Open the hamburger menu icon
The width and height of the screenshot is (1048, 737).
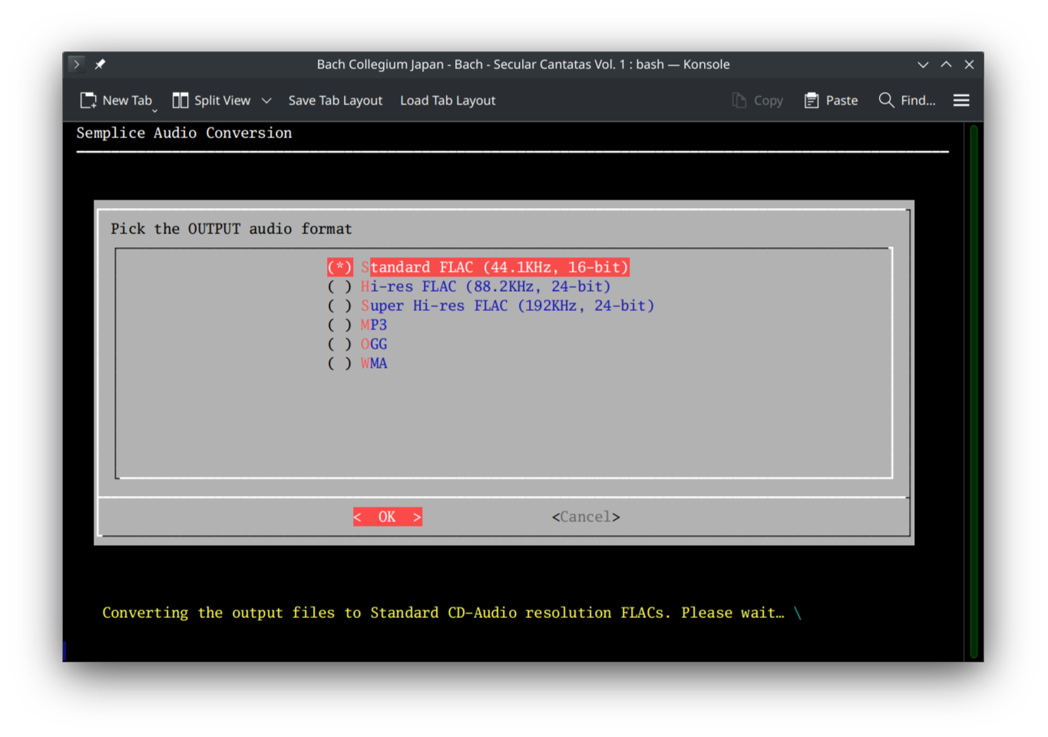pyautogui.click(x=960, y=100)
